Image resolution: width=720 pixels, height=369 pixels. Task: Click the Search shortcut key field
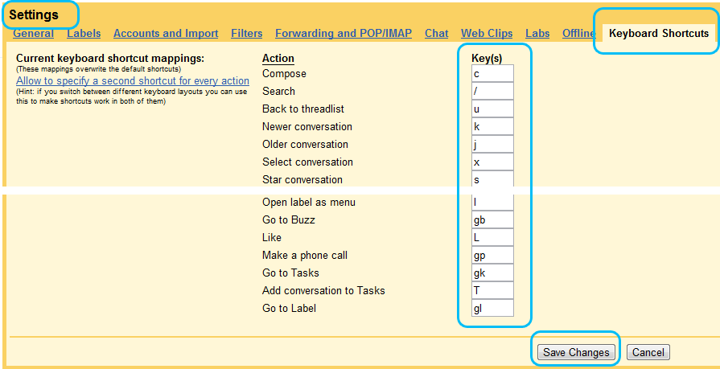(x=492, y=91)
